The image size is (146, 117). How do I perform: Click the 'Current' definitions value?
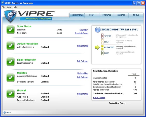click(45, 82)
